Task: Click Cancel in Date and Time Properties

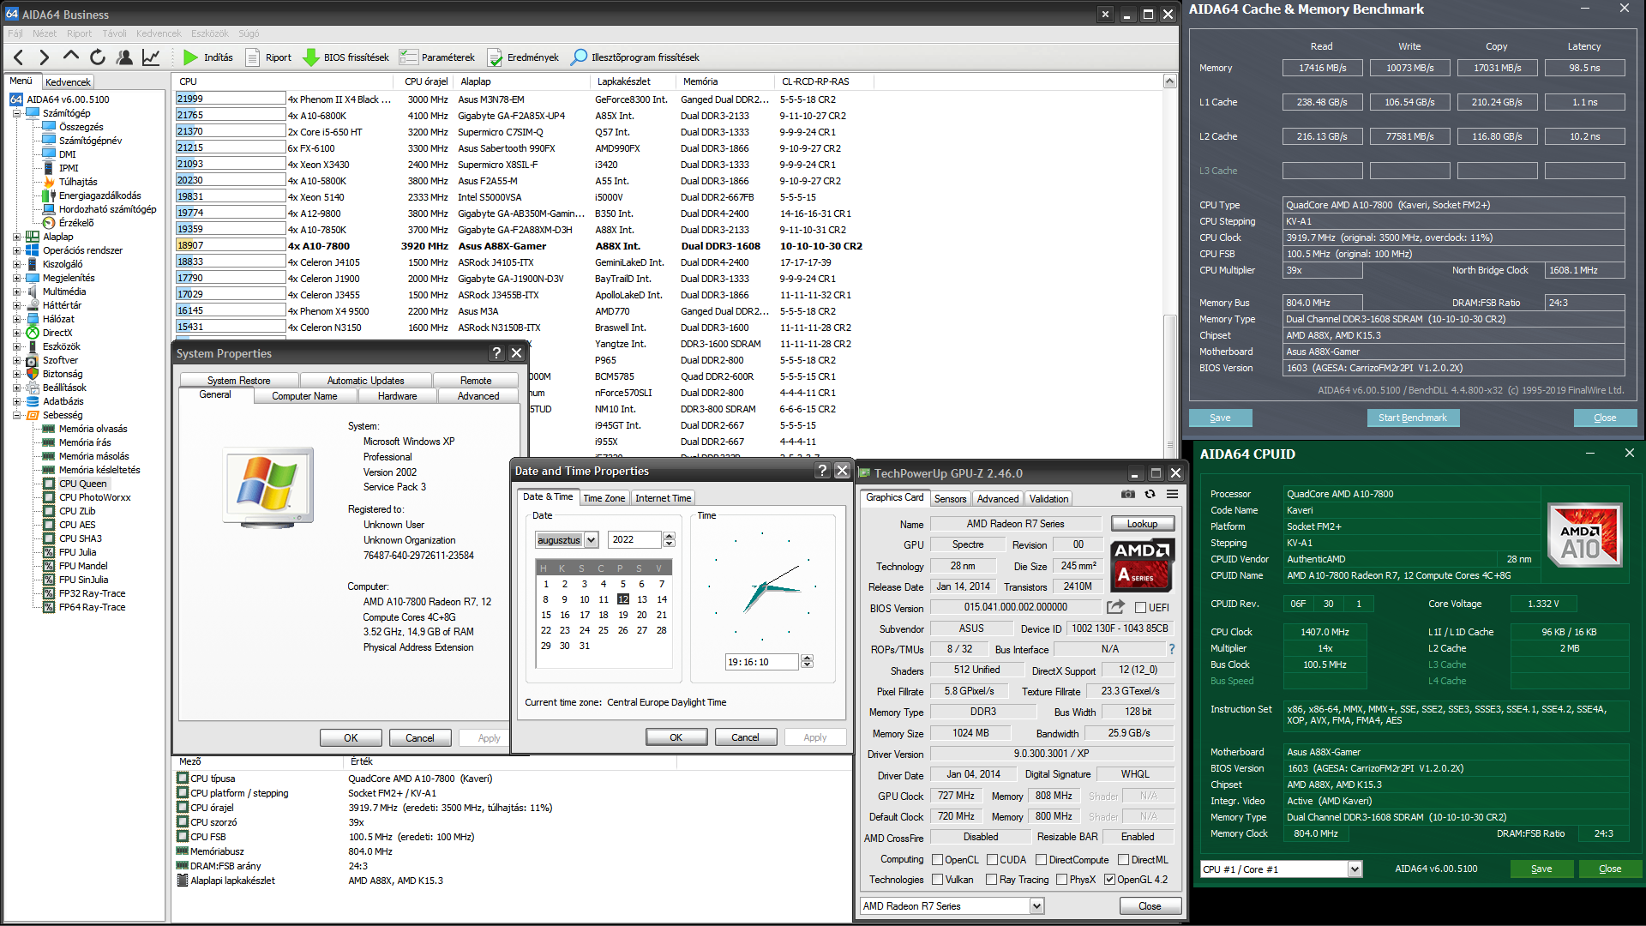Action: coord(745,737)
